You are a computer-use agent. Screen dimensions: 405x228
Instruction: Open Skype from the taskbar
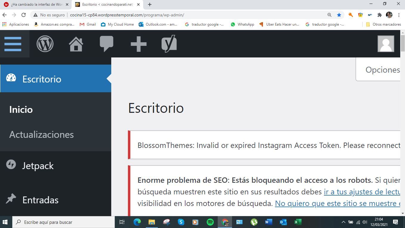tap(181, 222)
